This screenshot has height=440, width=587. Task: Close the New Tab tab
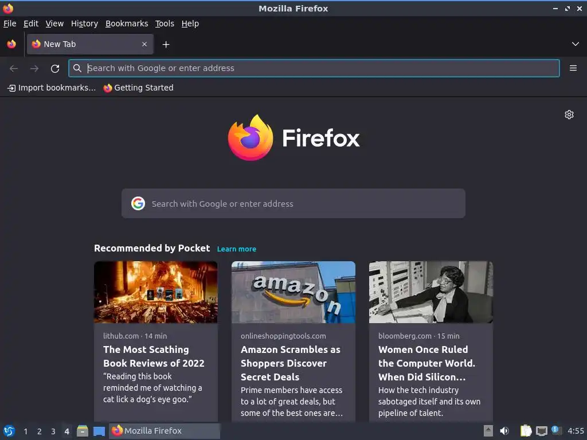coord(144,44)
